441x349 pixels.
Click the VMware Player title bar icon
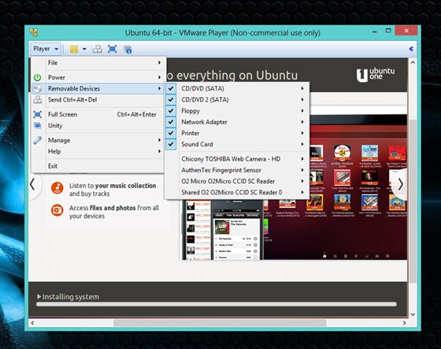click(x=34, y=32)
